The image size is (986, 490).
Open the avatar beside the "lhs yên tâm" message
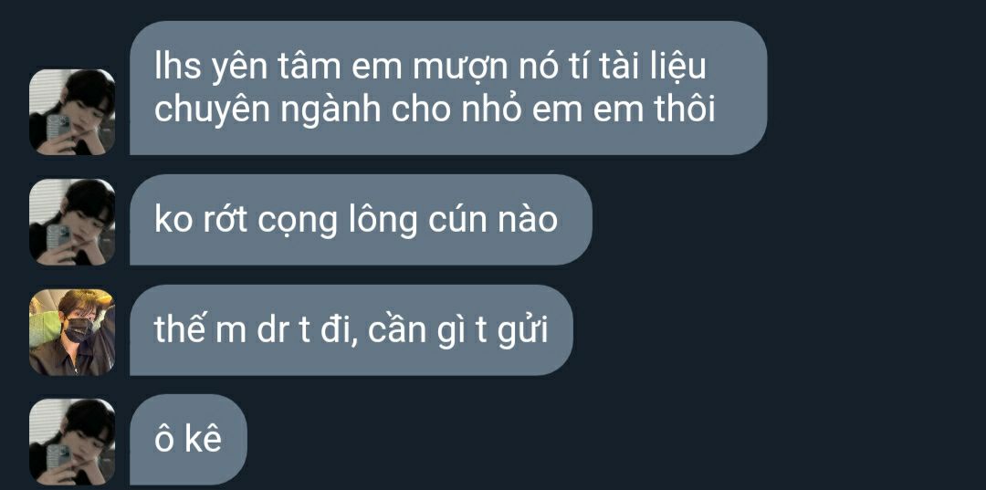[x=72, y=112]
